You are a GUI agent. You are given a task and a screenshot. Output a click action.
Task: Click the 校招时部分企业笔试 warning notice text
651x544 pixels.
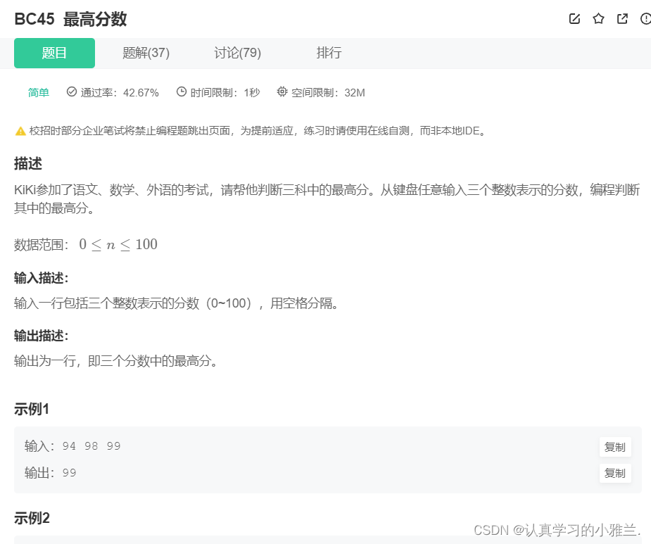257,131
